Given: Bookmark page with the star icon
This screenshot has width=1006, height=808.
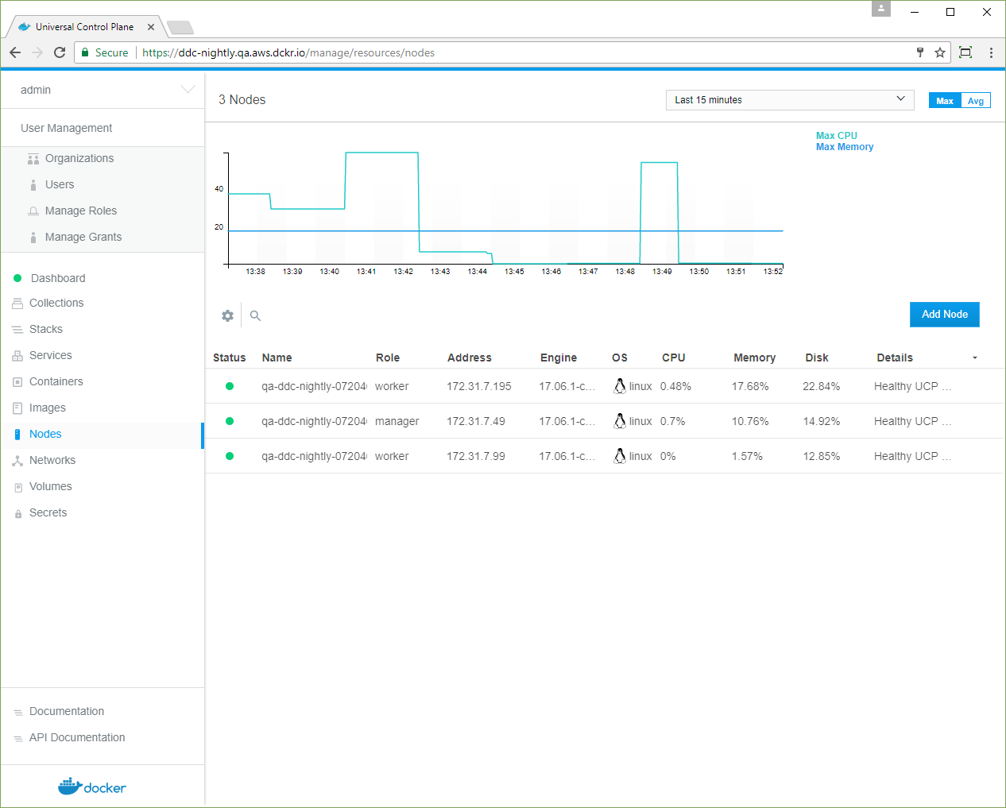Looking at the screenshot, I should tap(940, 52).
